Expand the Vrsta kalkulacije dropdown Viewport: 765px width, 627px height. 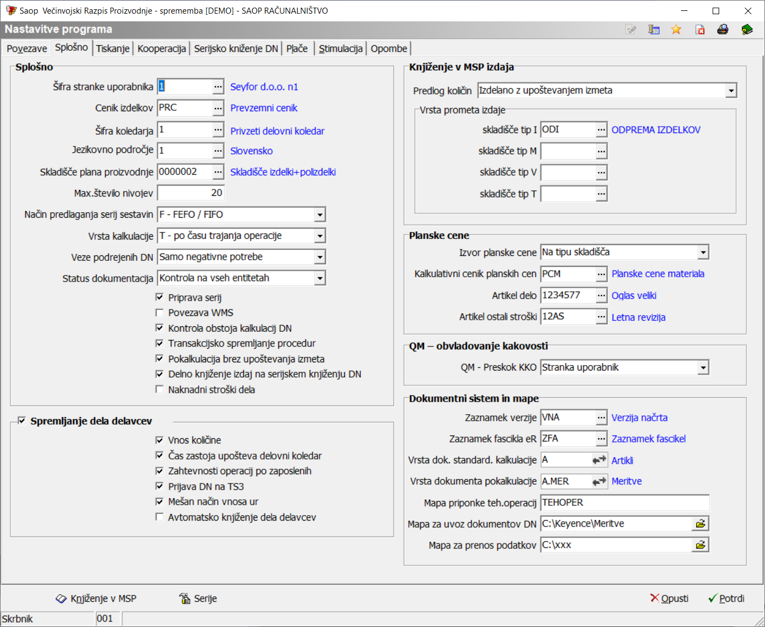pos(320,236)
